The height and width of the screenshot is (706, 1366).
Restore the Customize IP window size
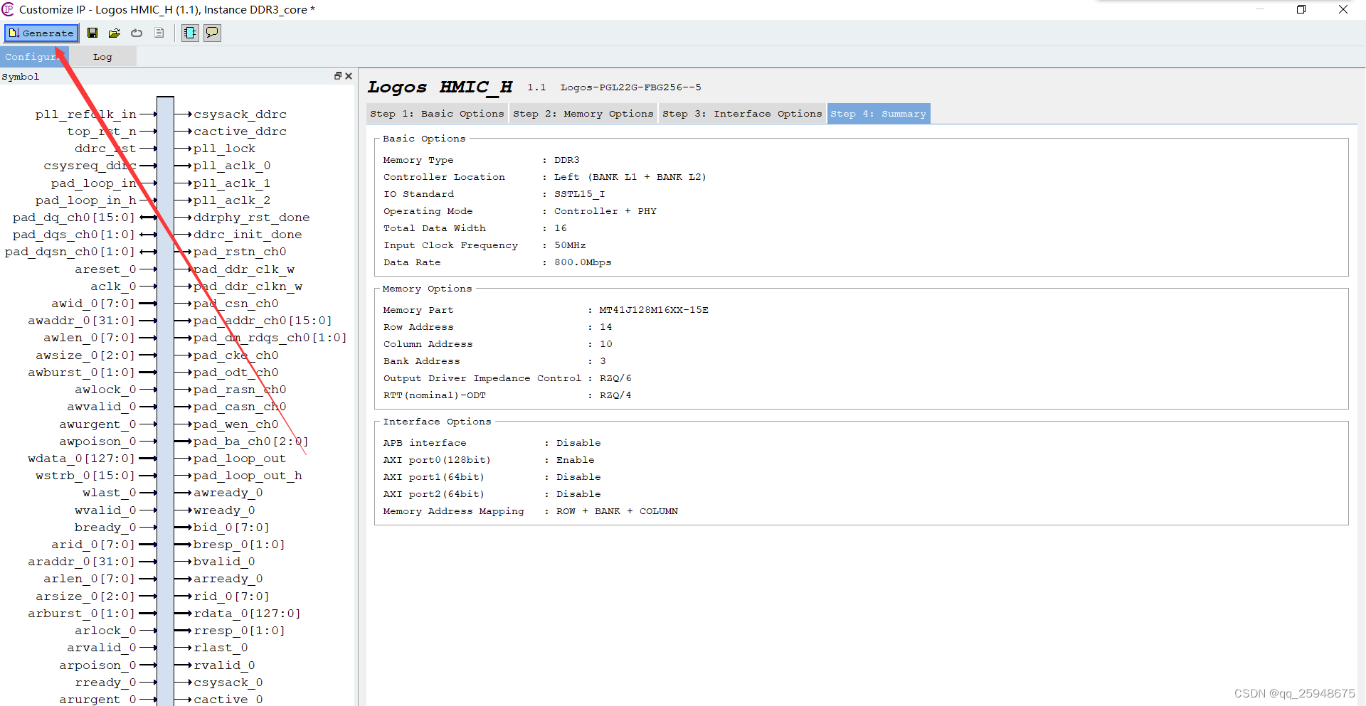pyautogui.click(x=1301, y=9)
